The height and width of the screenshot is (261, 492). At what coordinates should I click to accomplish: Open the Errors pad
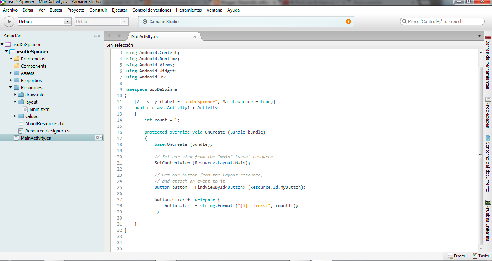456,256
